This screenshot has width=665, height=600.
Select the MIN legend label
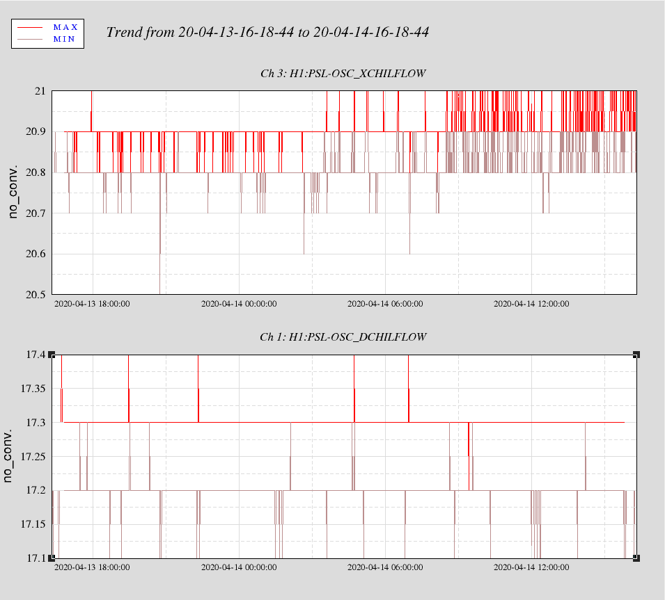coord(64,39)
